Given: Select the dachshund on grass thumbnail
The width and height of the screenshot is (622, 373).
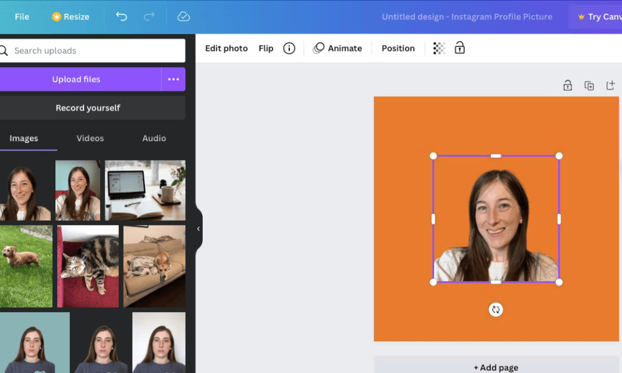Looking at the screenshot, I should click(x=26, y=266).
